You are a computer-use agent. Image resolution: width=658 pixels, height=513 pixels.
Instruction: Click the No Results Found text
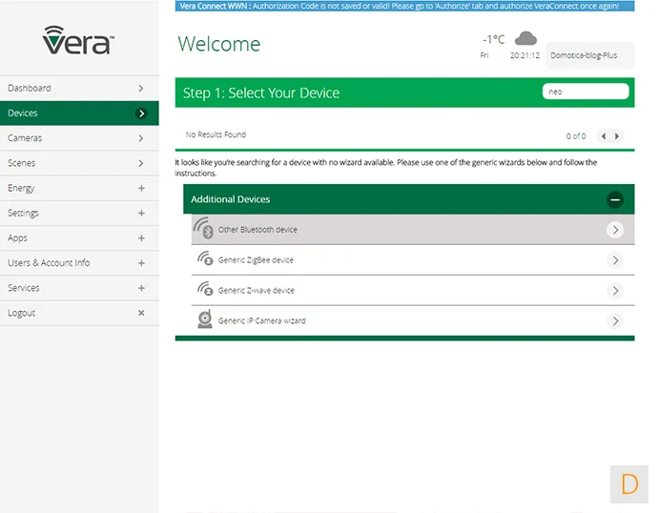coord(216,134)
